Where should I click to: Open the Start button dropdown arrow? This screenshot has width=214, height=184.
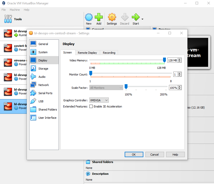click(x=142, y=19)
